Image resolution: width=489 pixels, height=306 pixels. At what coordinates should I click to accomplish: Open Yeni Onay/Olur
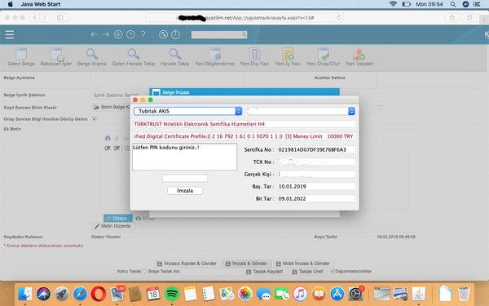coord(323,57)
